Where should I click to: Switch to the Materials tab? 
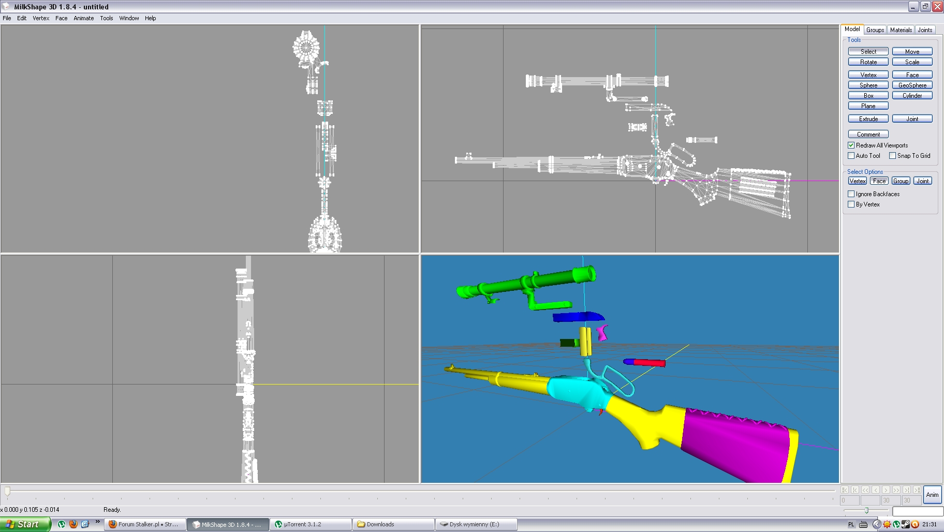(x=901, y=30)
